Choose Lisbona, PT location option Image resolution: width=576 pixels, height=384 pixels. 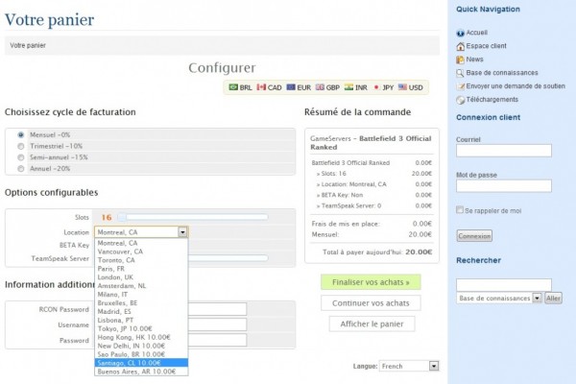tap(141, 320)
